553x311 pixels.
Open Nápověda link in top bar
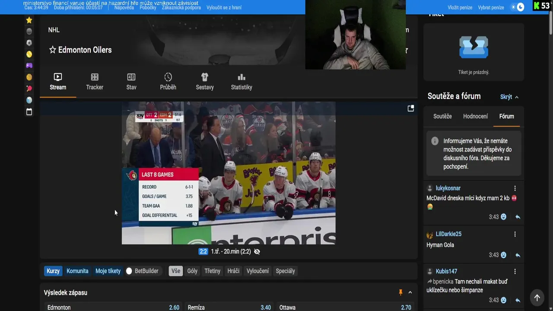coord(124,8)
